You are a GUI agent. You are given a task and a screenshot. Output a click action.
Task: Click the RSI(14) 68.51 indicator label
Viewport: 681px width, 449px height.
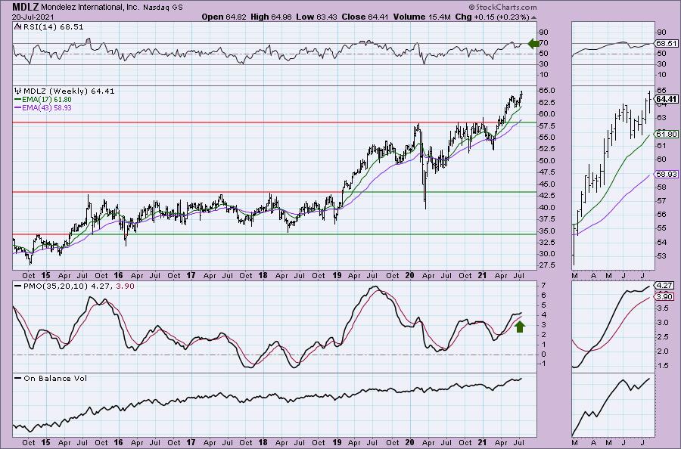(x=52, y=27)
